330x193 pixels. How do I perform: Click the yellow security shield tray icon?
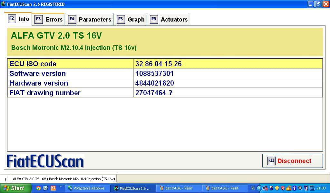point(277,188)
